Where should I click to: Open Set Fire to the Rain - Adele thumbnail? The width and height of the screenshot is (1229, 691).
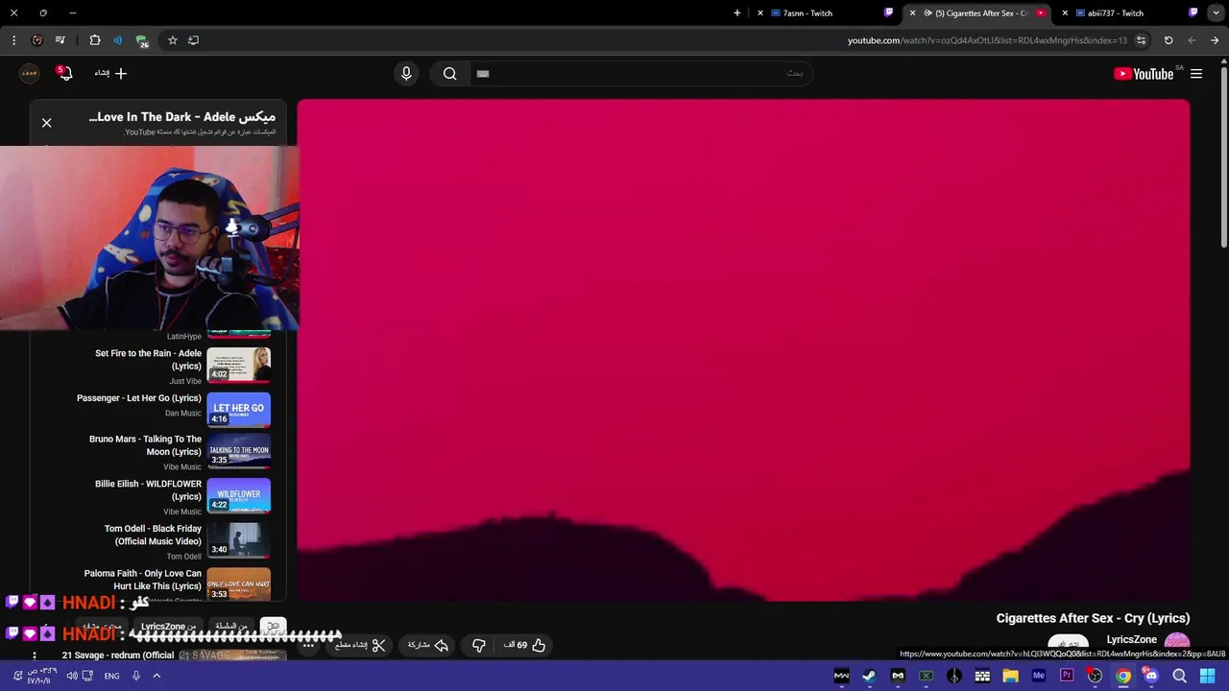238,365
